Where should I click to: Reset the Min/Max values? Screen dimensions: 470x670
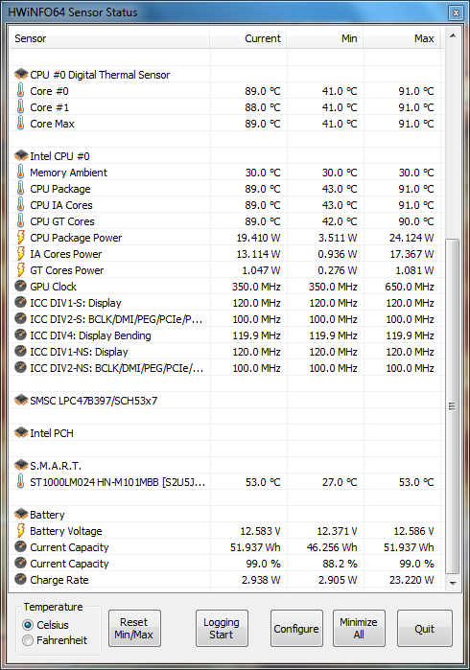(x=134, y=628)
